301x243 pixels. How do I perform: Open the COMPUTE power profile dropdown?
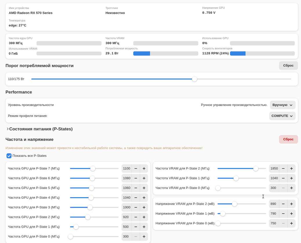pos(282,116)
